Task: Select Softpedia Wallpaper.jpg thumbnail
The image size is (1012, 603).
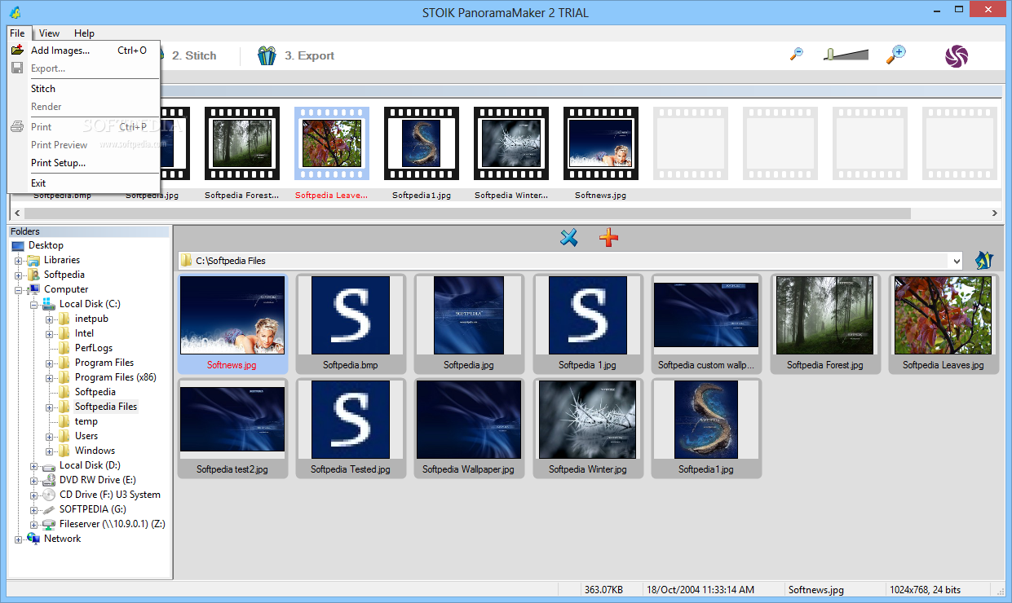Action: pyautogui.click(x=469, y=428)
